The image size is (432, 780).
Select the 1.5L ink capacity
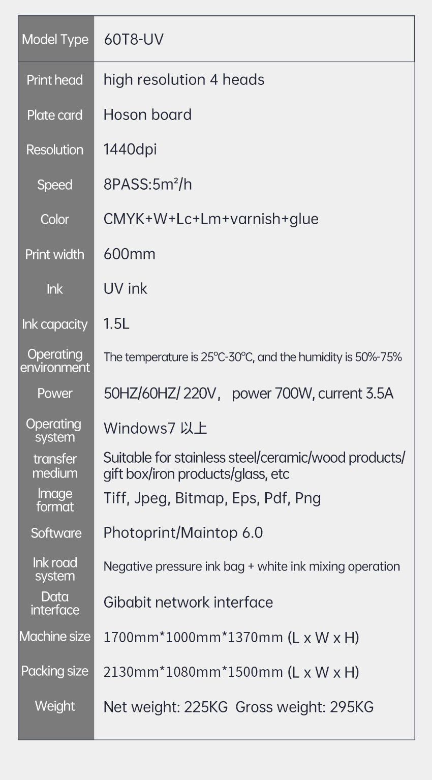coord(116,324)
